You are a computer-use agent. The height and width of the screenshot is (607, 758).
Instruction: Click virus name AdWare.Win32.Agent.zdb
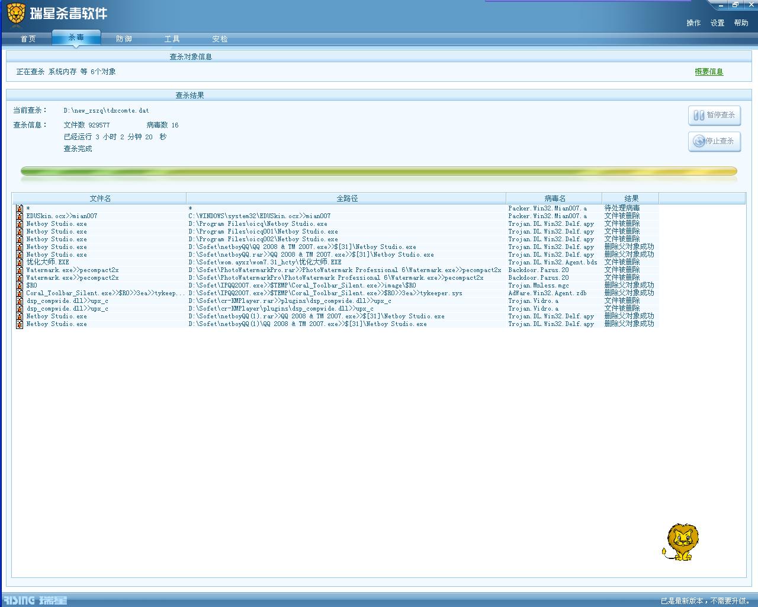(x=547, y=293)
